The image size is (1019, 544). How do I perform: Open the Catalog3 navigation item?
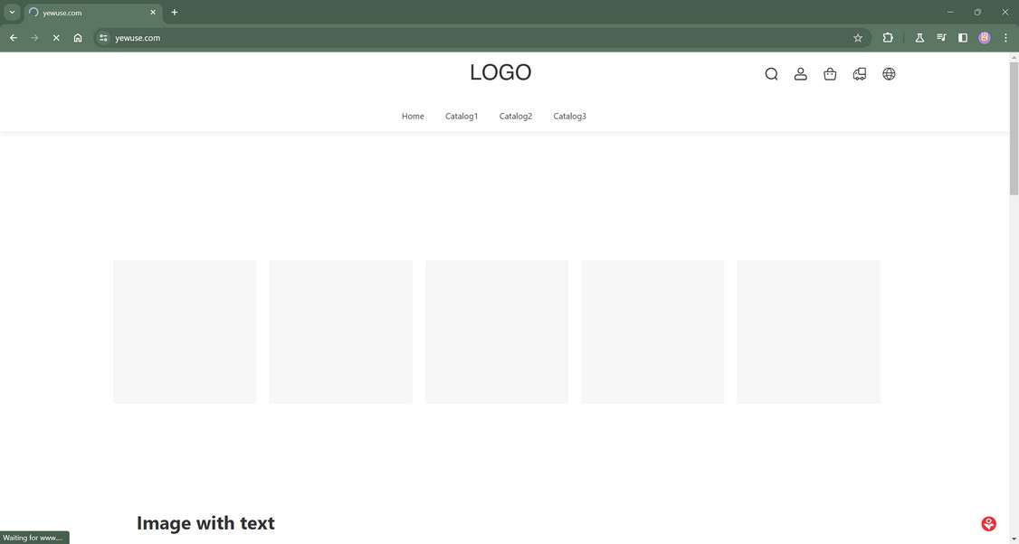(570, 117)
